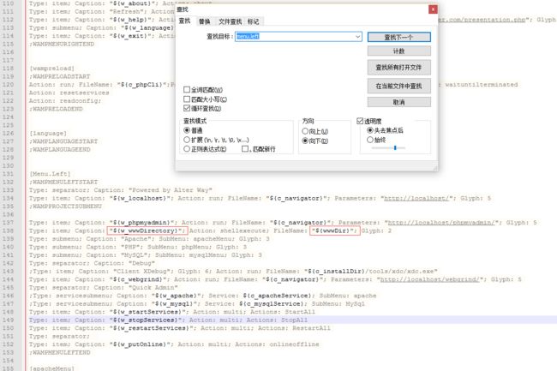Click the "${w_putOnline}" caption text
This screenshot has width=557, height=371.
click(x=138, y=344)
